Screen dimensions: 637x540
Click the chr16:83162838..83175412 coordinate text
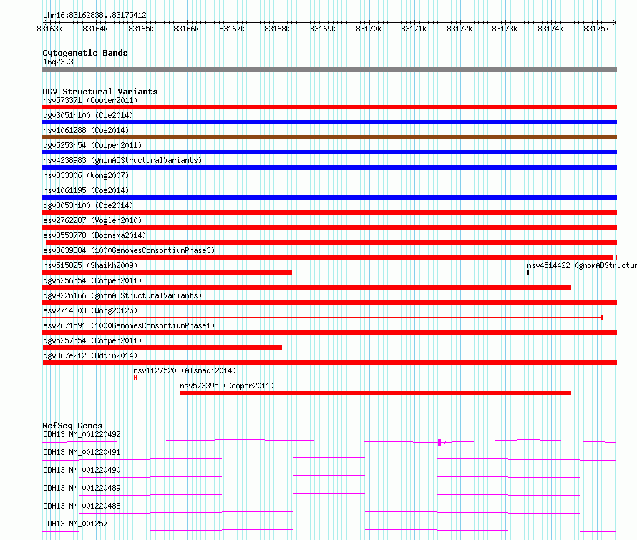coord(94,15)
